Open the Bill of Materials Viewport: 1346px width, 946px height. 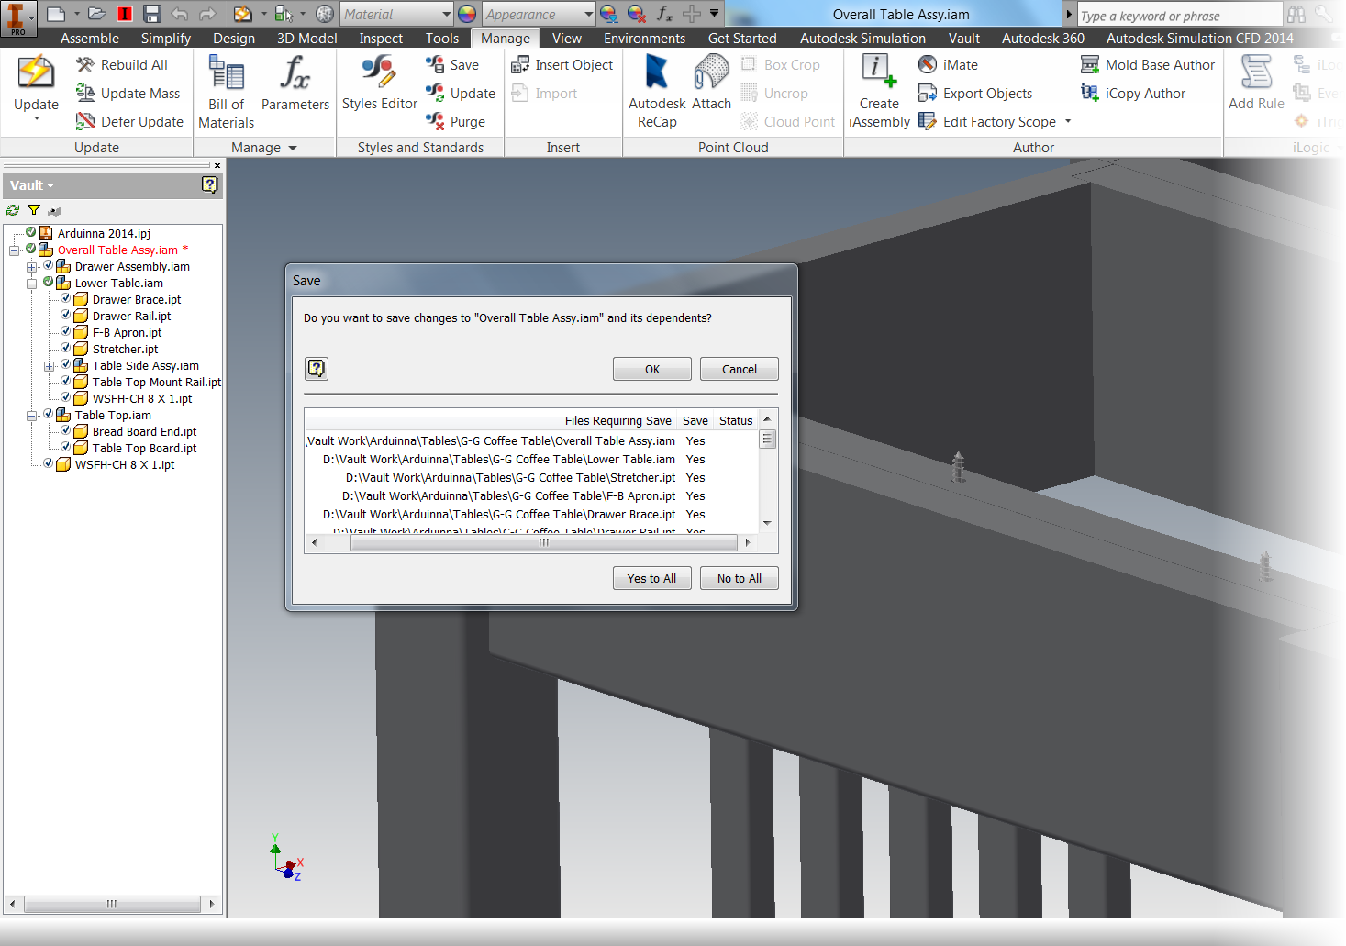click(226, 87)
